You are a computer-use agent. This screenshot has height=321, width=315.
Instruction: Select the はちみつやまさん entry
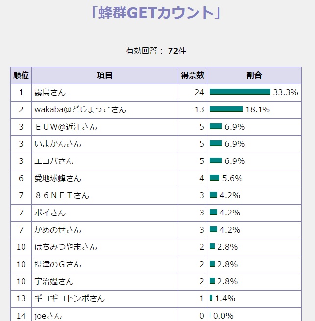(66, 247)
